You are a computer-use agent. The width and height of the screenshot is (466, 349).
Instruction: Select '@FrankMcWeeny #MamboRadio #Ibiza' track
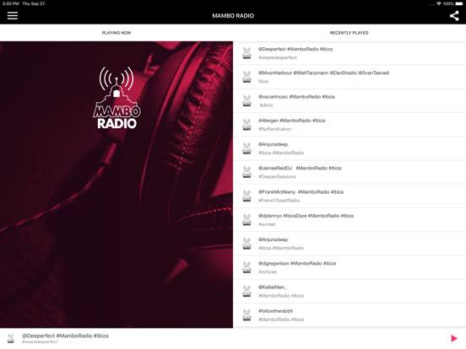coord(301,191)
